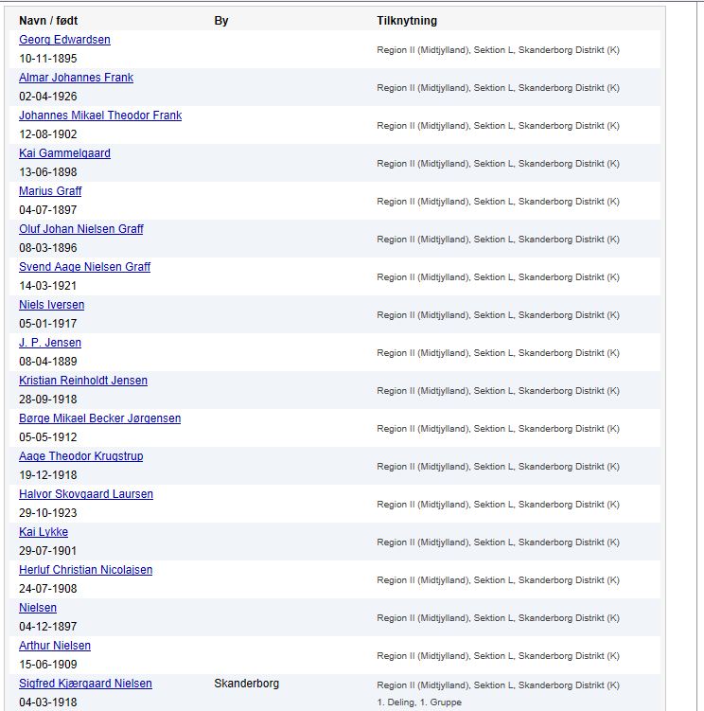704x711 pixels.
Task: Open Kai Gammelgaard's profile link
Action: [64, 153]
